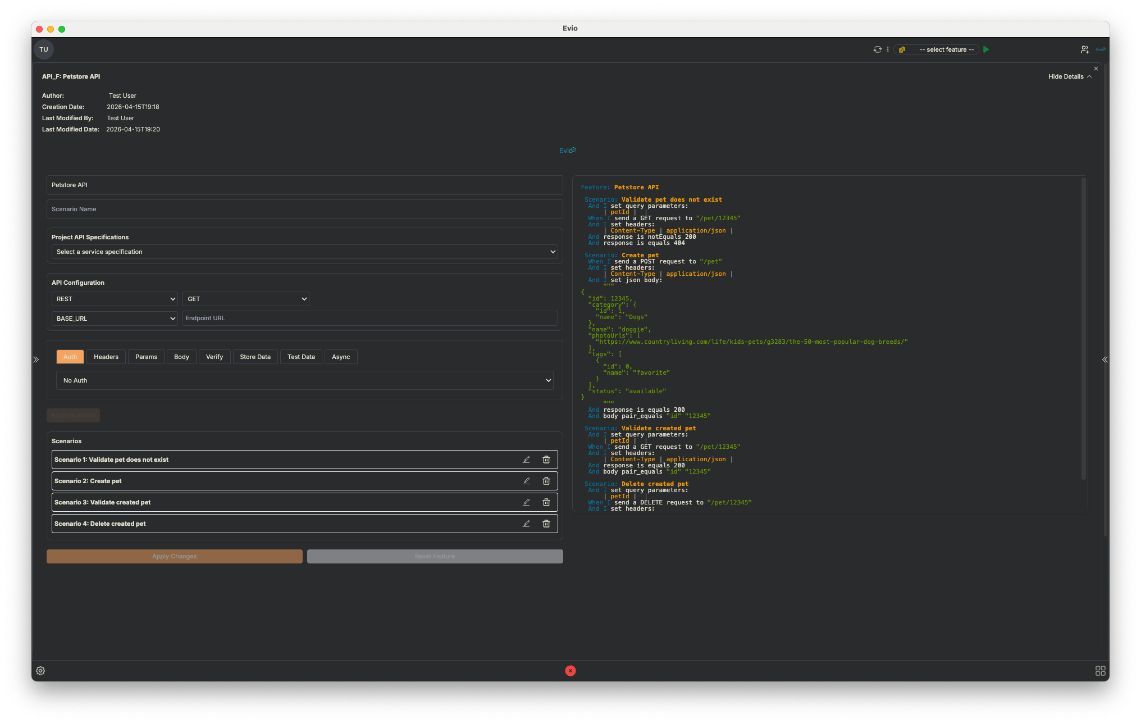Click the Evio logo in top toolbar
The height and width of the screenshot is (723, 1141).
pyautogui.click(x=1101, y=49)
